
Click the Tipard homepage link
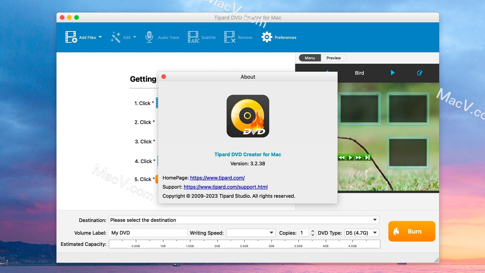click(217, 177)
